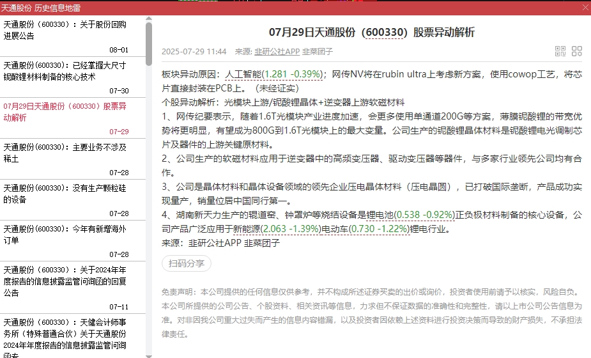This screenshot has width=591, height=358.
Task: Open 今年有新增海外订单 list item
Action: click(73, 240)
